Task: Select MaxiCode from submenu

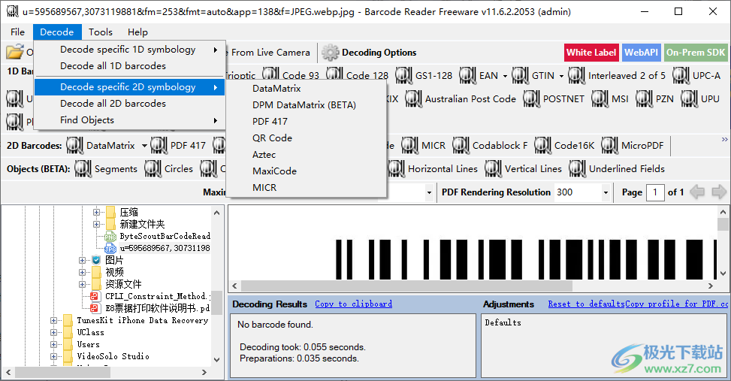Action: [306, 171]
